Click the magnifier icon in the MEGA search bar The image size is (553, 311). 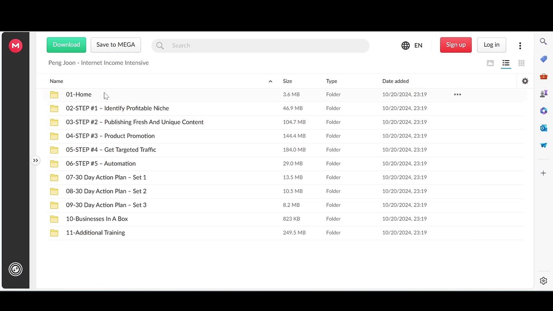[x=160, y=45]
